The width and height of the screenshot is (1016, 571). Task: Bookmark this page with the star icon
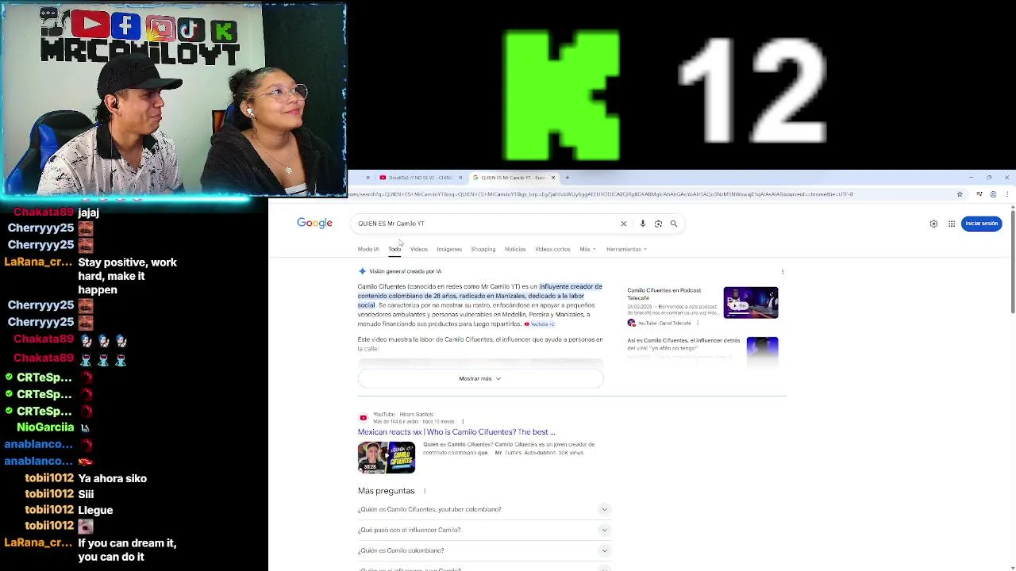point(960,194)
